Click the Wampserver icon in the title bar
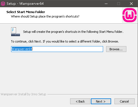This screenshot has width=138, height=107. point(3,4)
